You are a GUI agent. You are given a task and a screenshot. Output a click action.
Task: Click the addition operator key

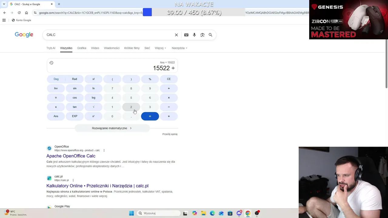[169, 116]
